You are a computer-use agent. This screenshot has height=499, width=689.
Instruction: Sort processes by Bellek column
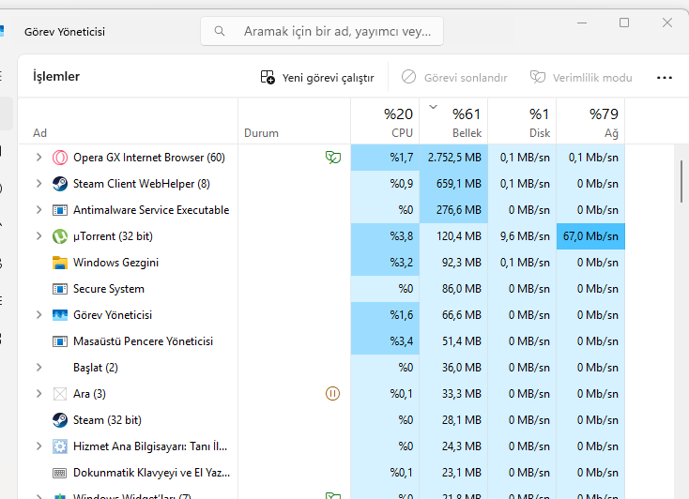pyautogui.click(x=453, y=123)
